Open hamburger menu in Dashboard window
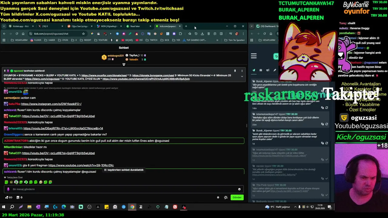 pyautogui.click(x=254, y=56)
